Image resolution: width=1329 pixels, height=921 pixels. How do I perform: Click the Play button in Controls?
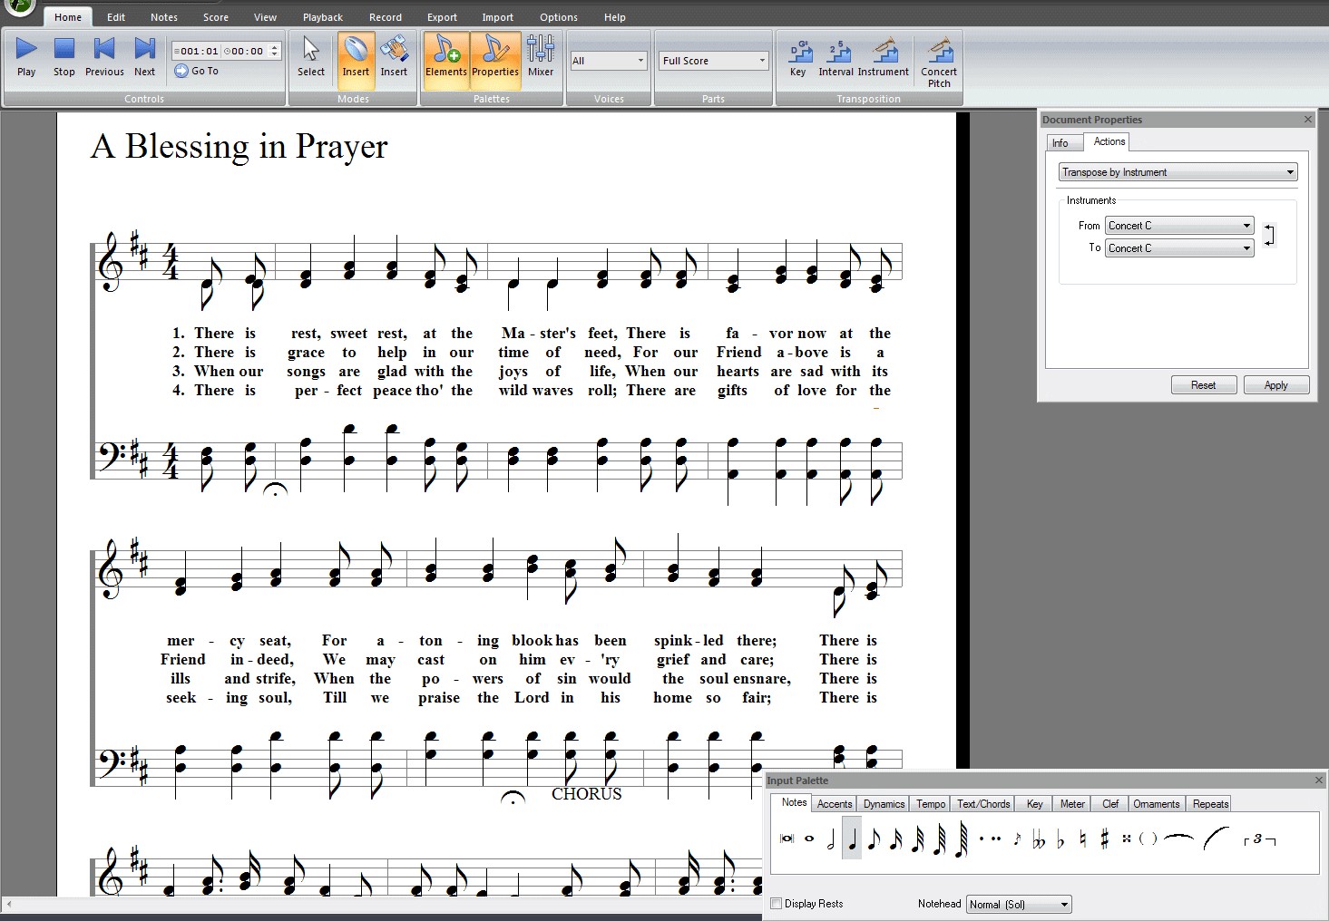(x=26, y=56)
